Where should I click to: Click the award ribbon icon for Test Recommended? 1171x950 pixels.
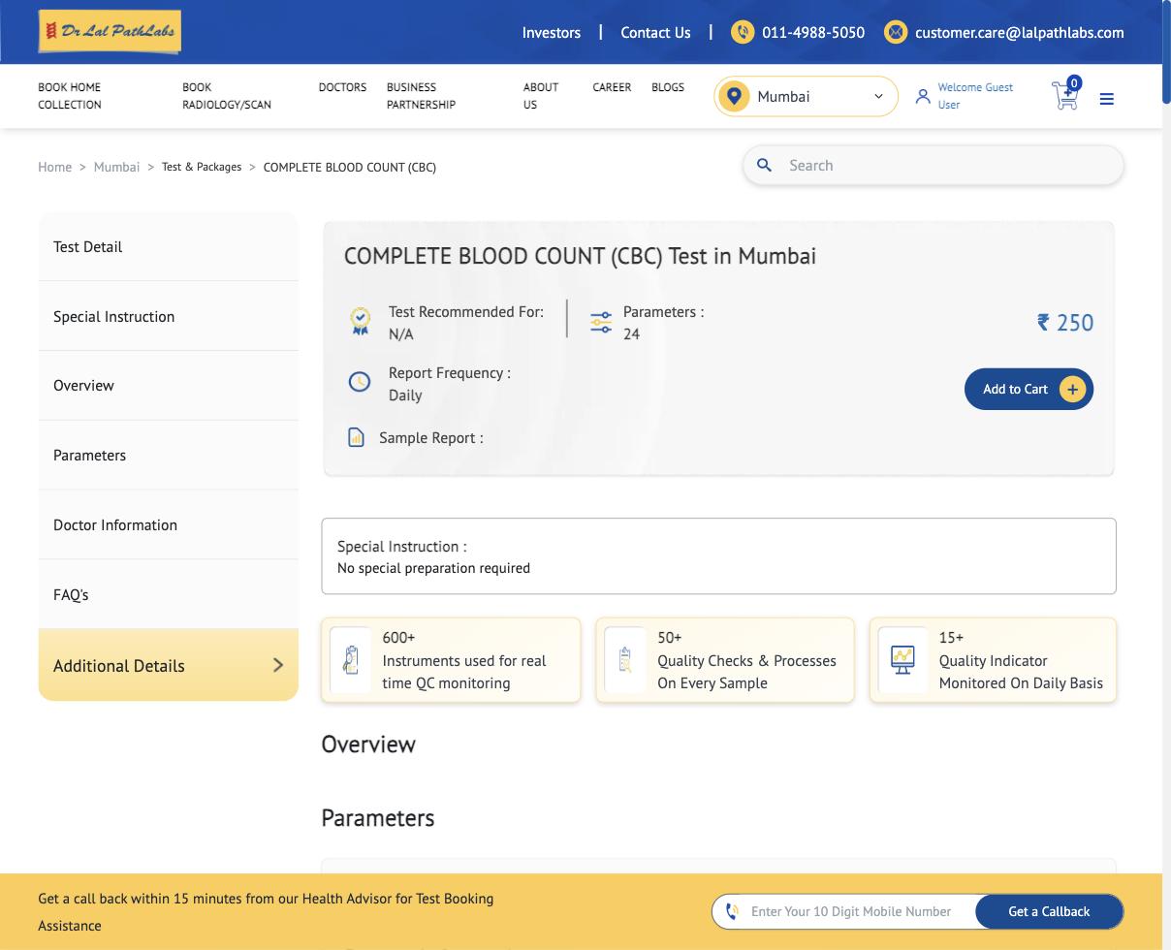(361, 322)
